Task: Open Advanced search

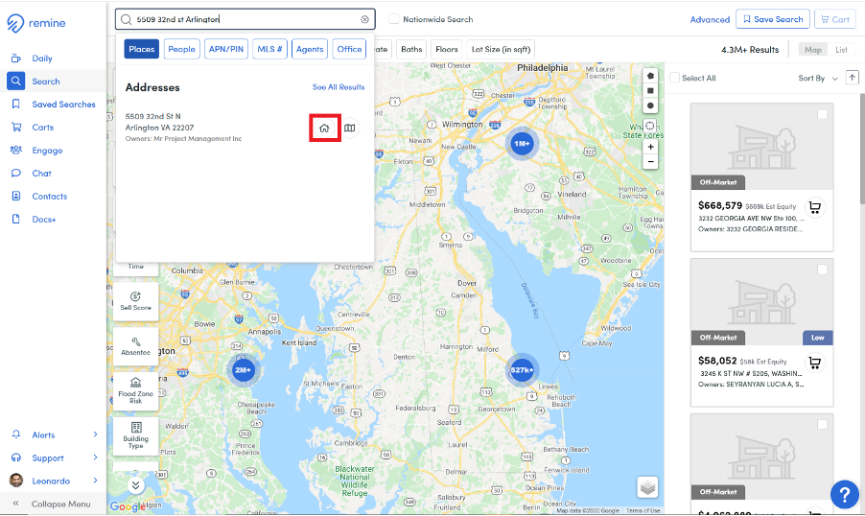Action: click(710, 19)
